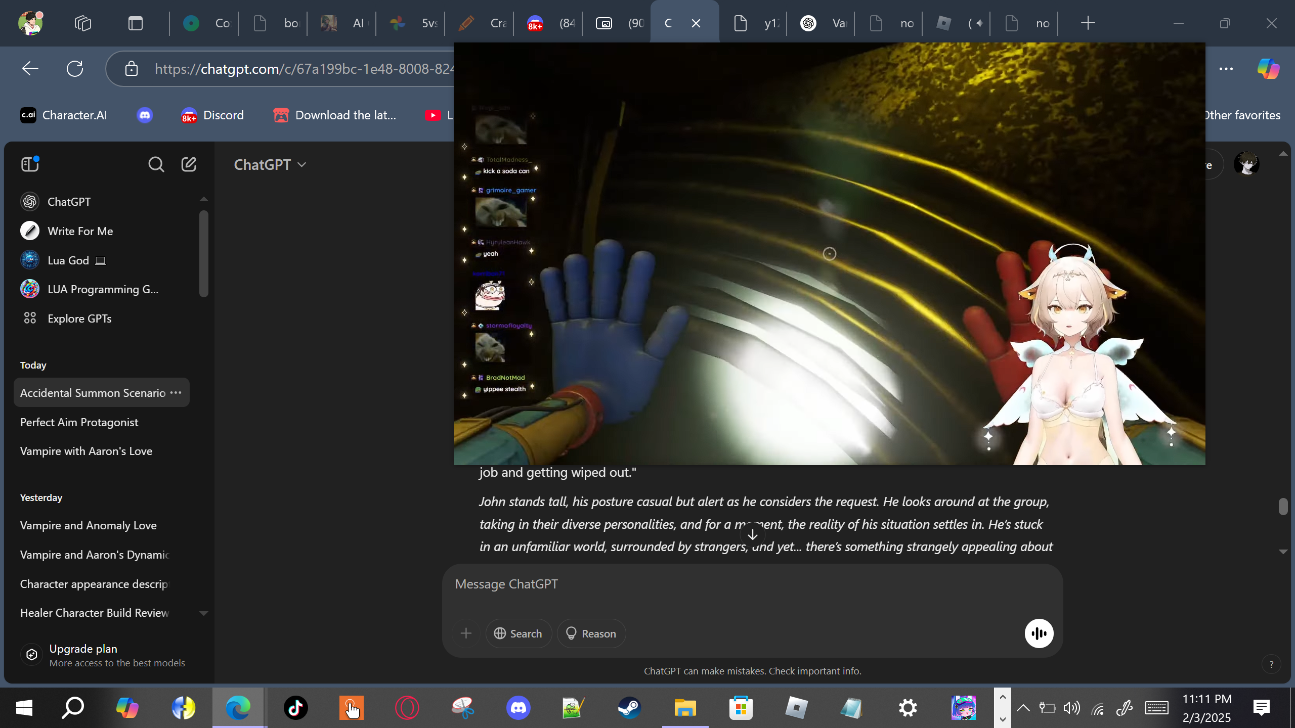Viewport: 1295px width, 728px height.
Task: Refresh the current page
Action: [75, 68]
